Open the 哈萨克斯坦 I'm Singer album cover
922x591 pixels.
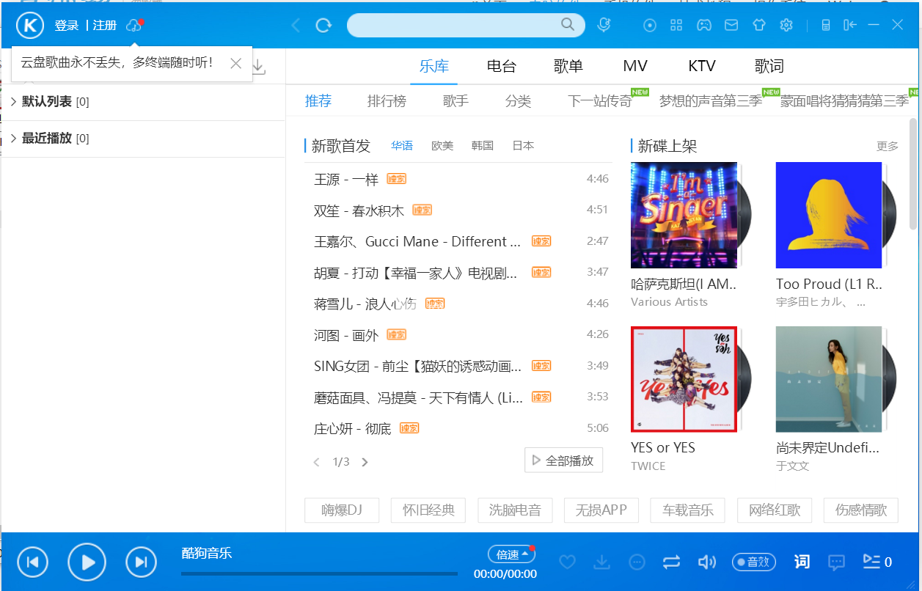coord(684,216)
